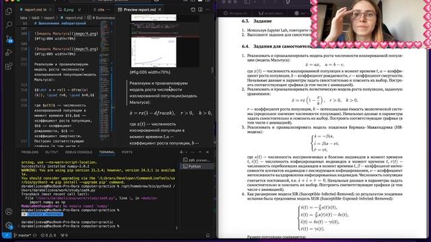This screenshot has width=431, height=242.
Task: Open the OUTPUT panel tab
Action: pyautogui.click(x=52, y=152)
